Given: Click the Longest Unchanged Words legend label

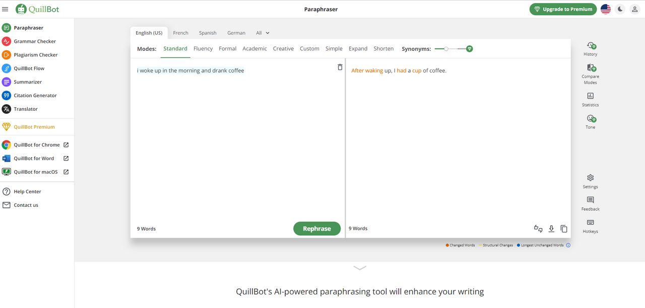Looking at the screenshot, I should coord(542,246).
